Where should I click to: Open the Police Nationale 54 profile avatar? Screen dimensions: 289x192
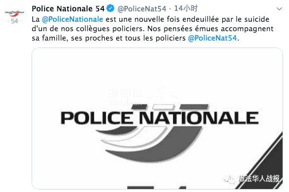tap(14, 16)
